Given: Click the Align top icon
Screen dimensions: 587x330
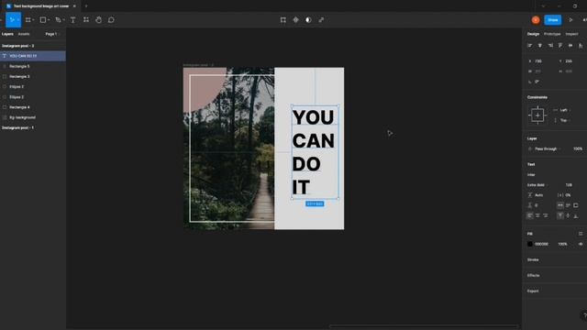Looking at the screenshot, I should (x=560, y=45).
